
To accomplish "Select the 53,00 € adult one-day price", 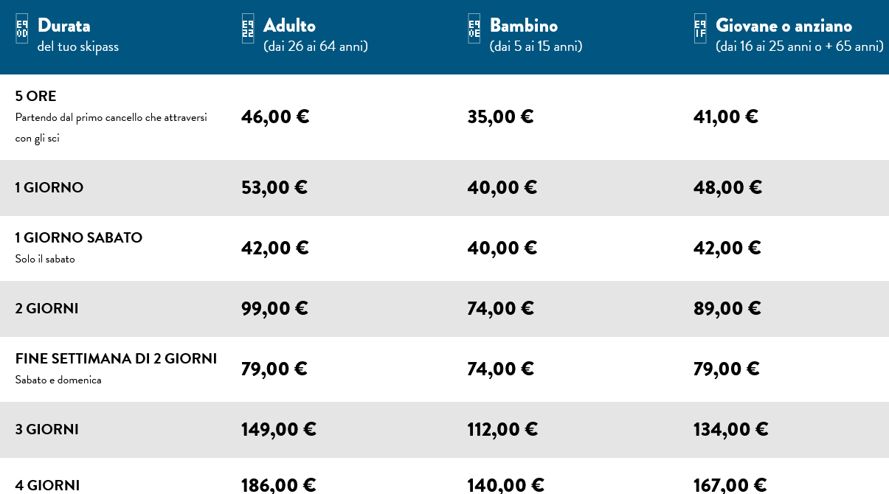I will tap(274, 187).
